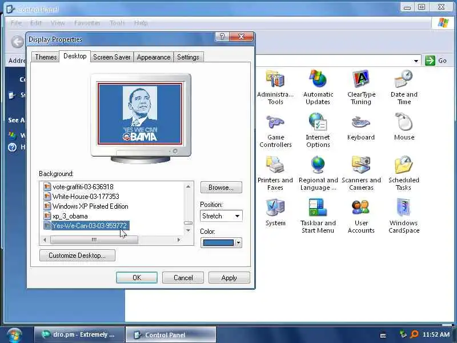
Task: Click the Control Panel taskbar button
Action: [x=171, y=335]
